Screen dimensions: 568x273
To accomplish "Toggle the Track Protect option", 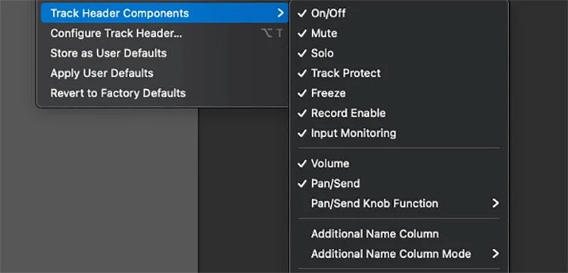I will [x=398, y=73].
